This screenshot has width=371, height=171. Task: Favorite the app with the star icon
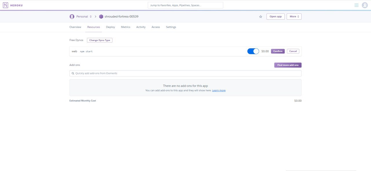click(x=261, y=16)
